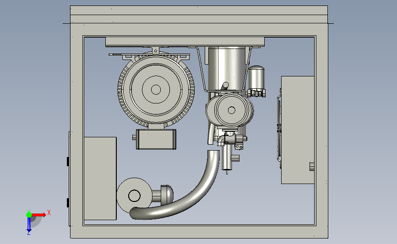The height and width of the screenshot is (244, 397).
Task: Select the bottom frame rail of the enclosure
Action: 199,232
